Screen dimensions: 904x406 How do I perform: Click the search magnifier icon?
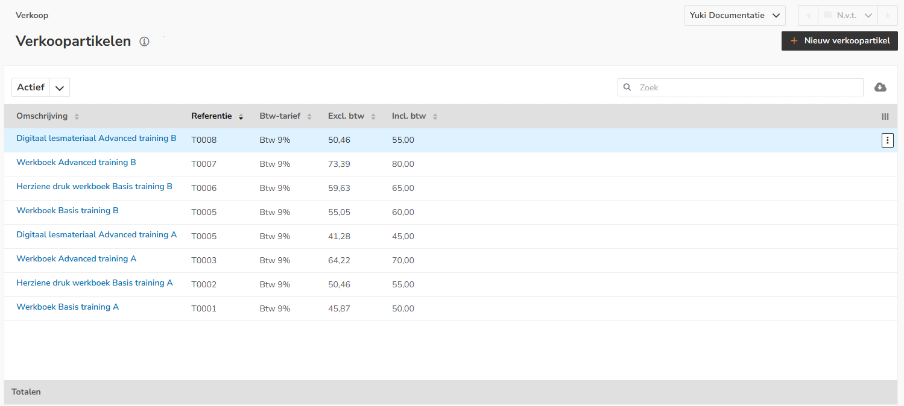pyautogui.click(x=627, y=87)
